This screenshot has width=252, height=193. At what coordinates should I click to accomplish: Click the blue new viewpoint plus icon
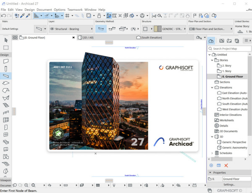pyautogui.click(x=211, y=165)
